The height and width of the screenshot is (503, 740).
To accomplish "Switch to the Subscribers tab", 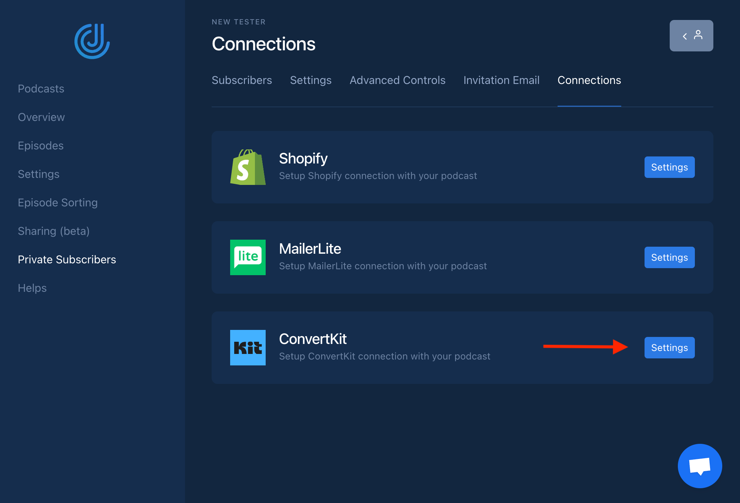I will (242, 80).
